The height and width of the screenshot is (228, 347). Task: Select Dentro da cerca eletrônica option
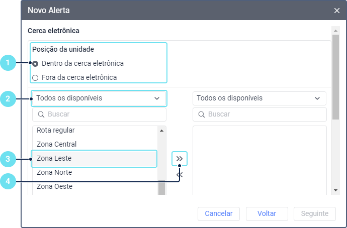[35, 64]
